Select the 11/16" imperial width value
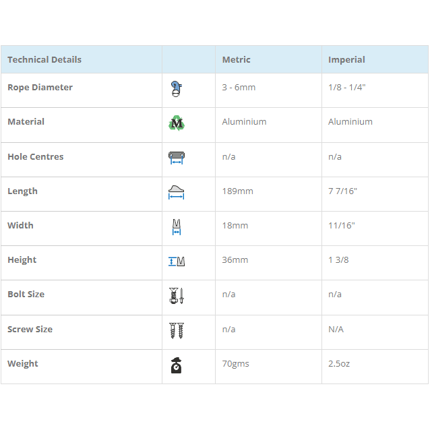The width and height of the screenshot is (430, 430). [341, 226]
